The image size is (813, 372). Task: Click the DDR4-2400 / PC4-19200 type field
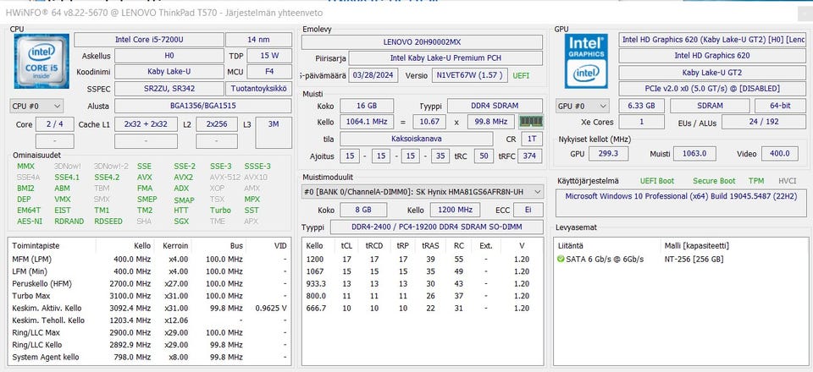click(x=437, y=227)
